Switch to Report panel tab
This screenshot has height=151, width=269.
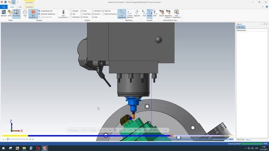coord(248,140)
